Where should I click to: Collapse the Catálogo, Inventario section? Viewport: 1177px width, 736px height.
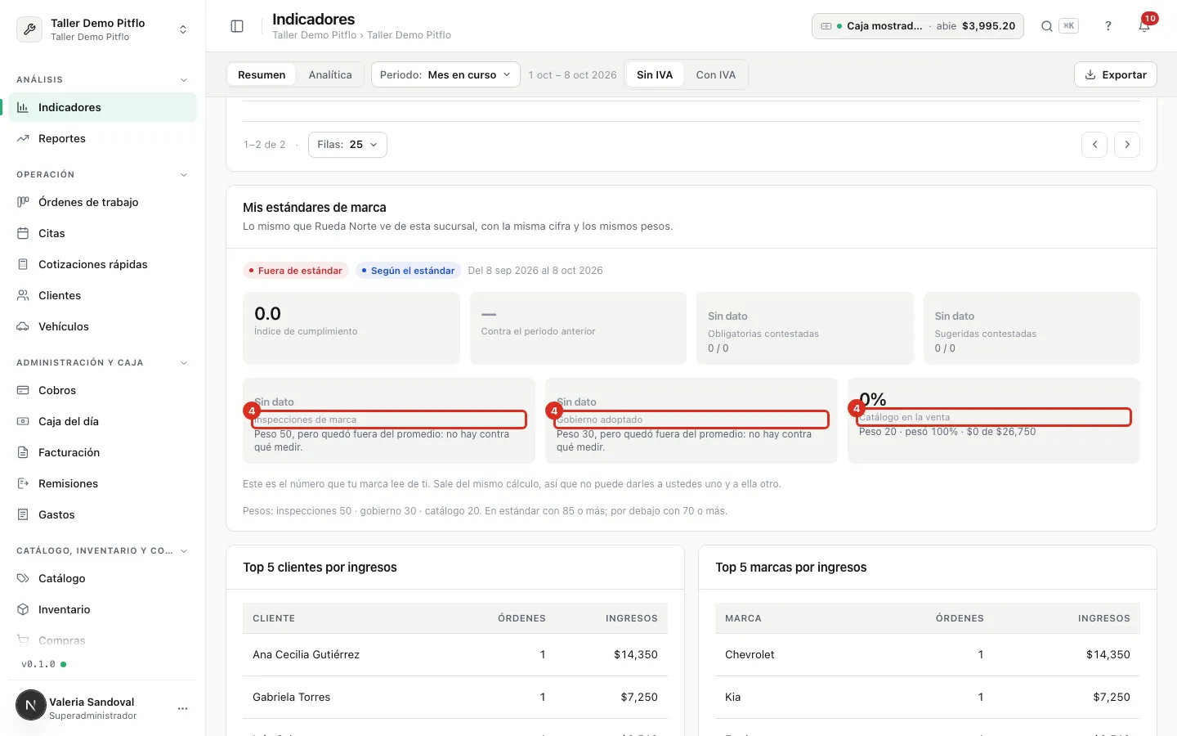coord(184,551)
